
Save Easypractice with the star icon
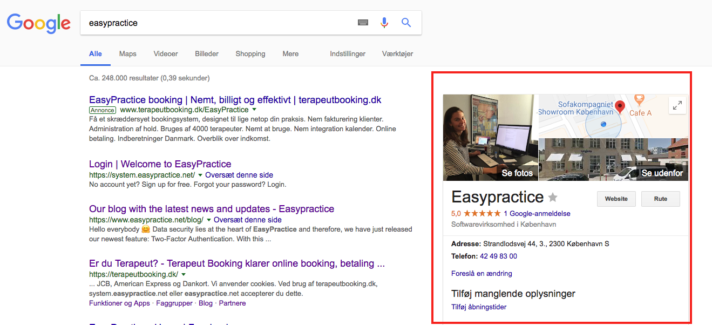[x=553, y=197]
